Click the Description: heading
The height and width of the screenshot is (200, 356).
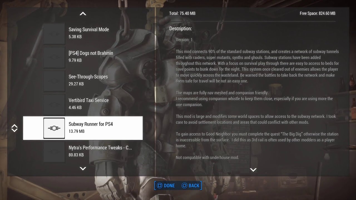click(181, 29)
